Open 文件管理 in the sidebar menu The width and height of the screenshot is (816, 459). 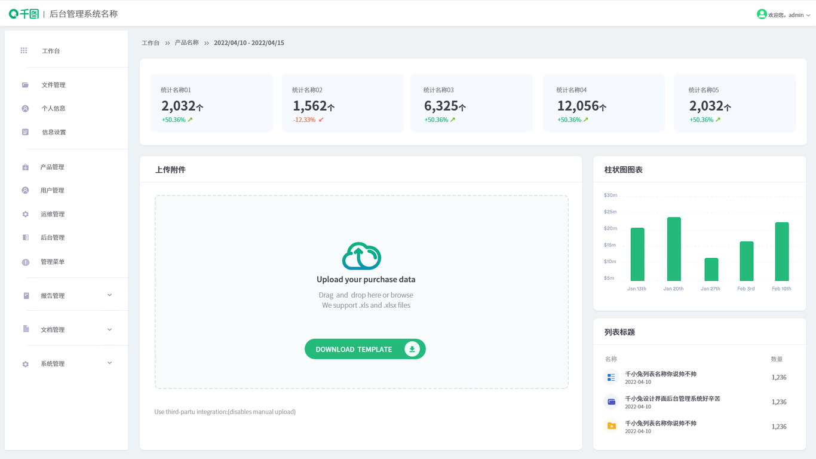(54, 85)
